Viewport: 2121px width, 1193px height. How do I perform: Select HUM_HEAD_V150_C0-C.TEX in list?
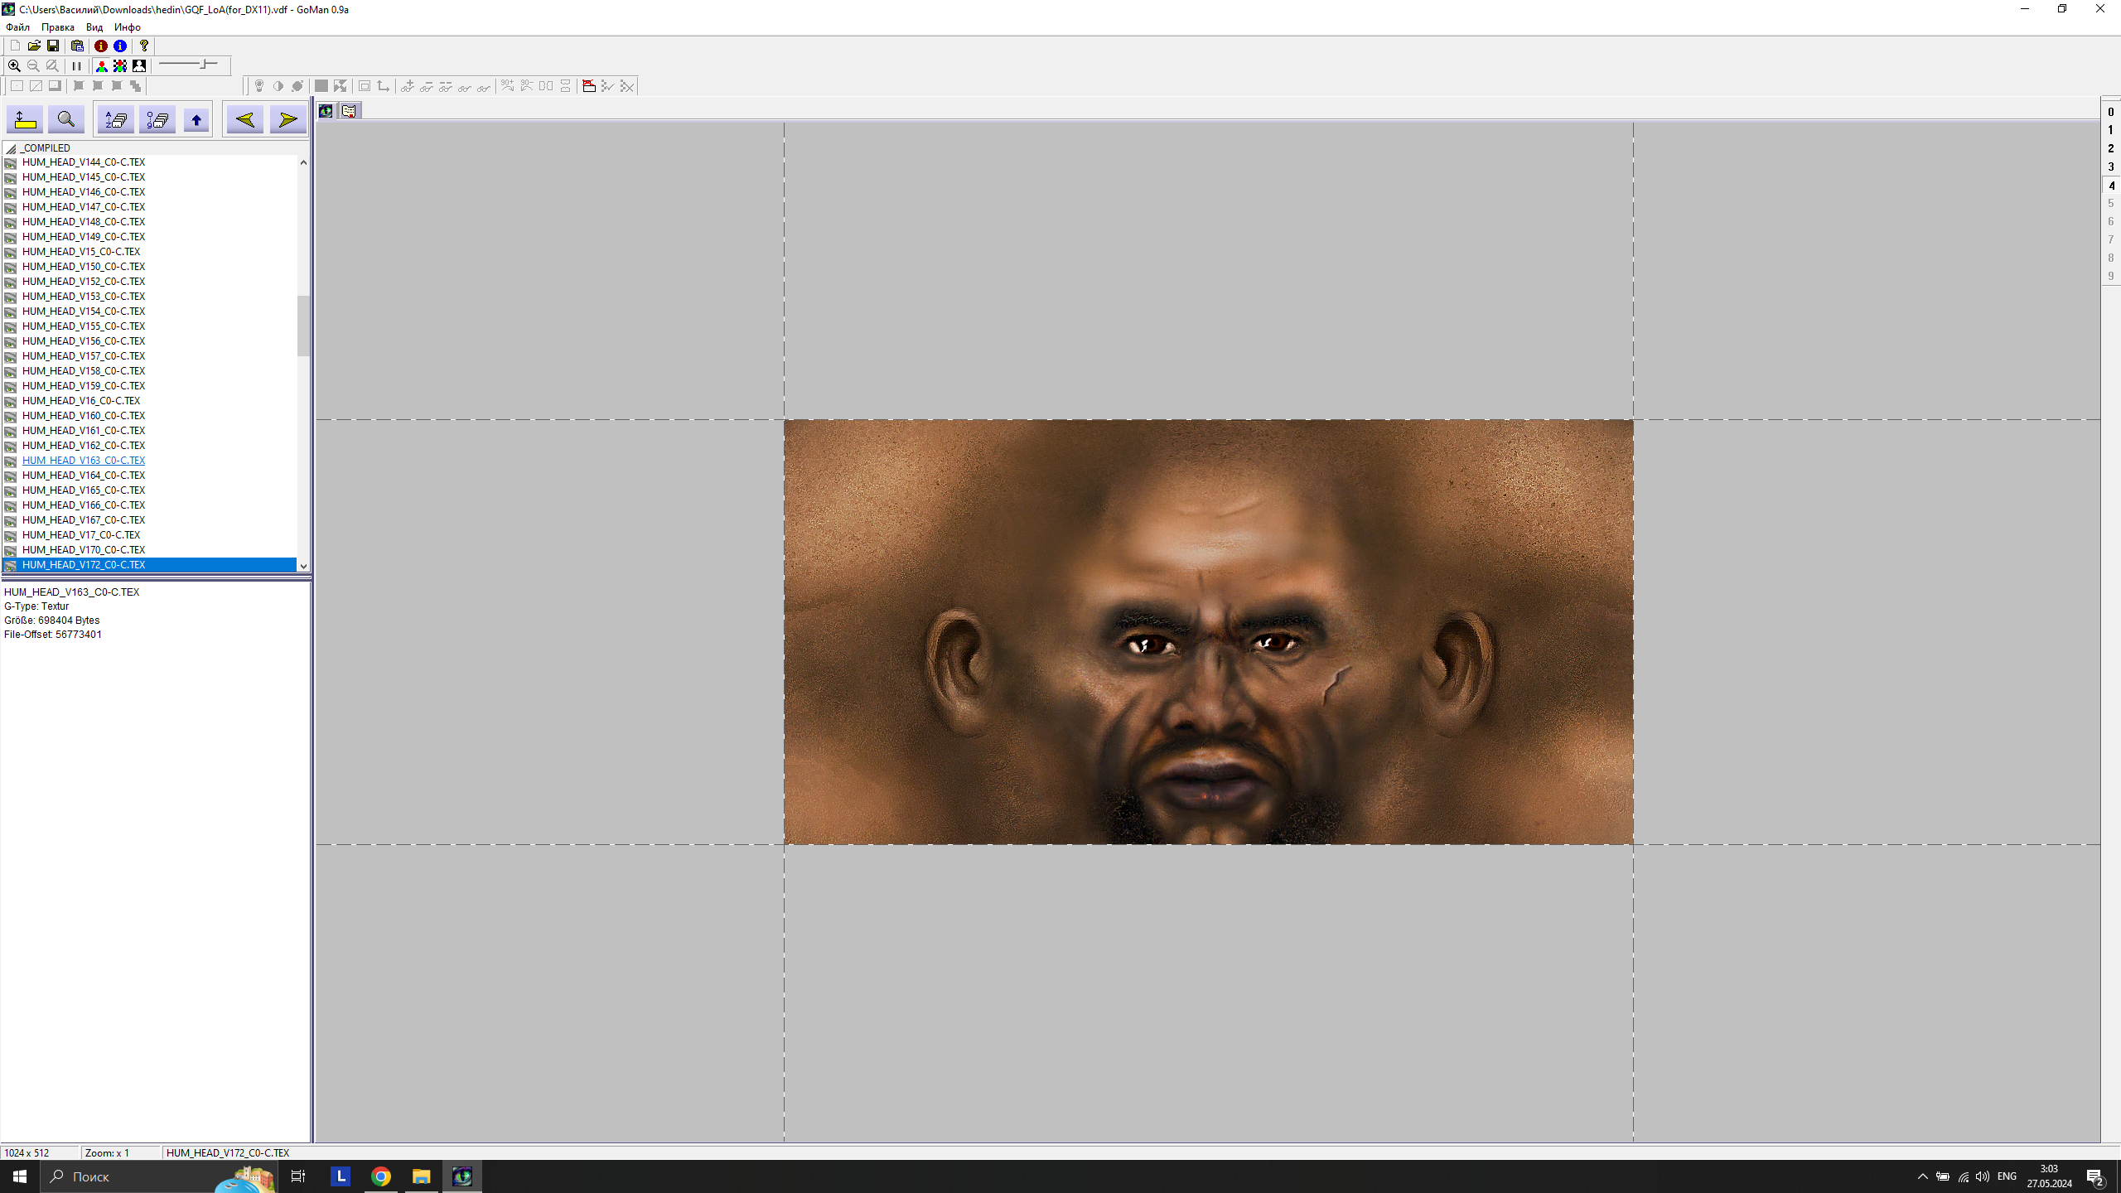[84, 267]
